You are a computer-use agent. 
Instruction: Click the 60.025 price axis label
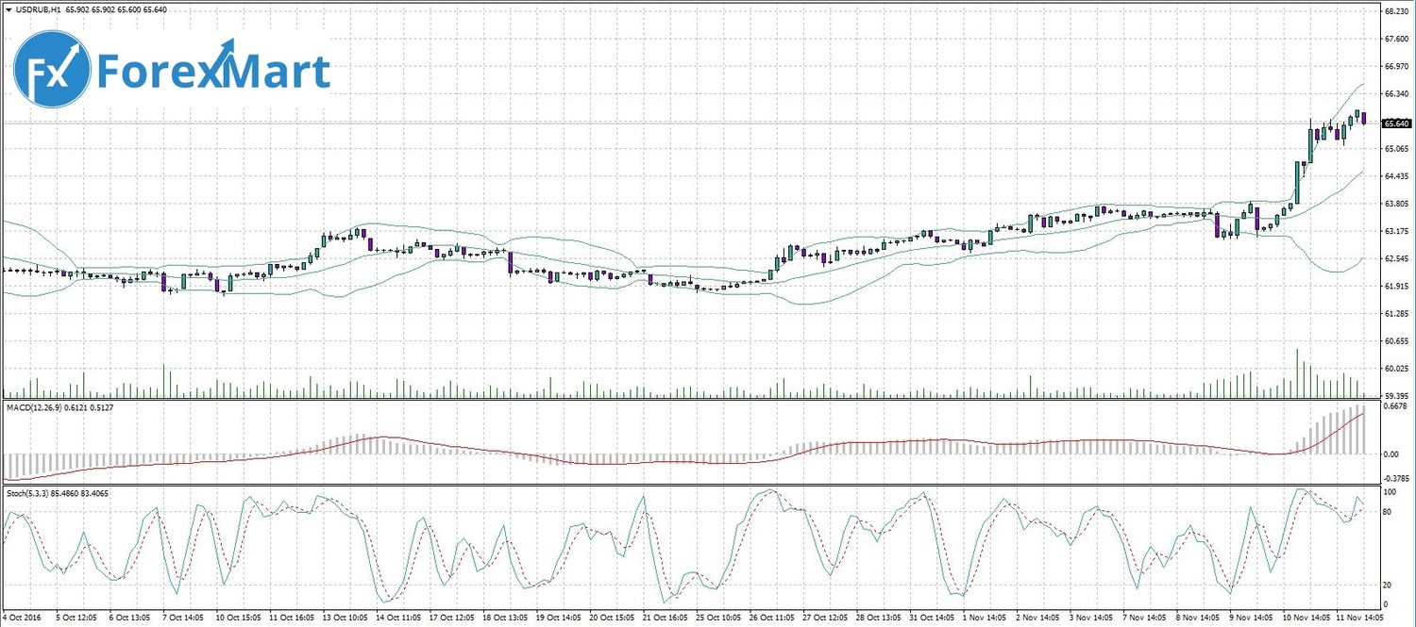(1395, 369)
